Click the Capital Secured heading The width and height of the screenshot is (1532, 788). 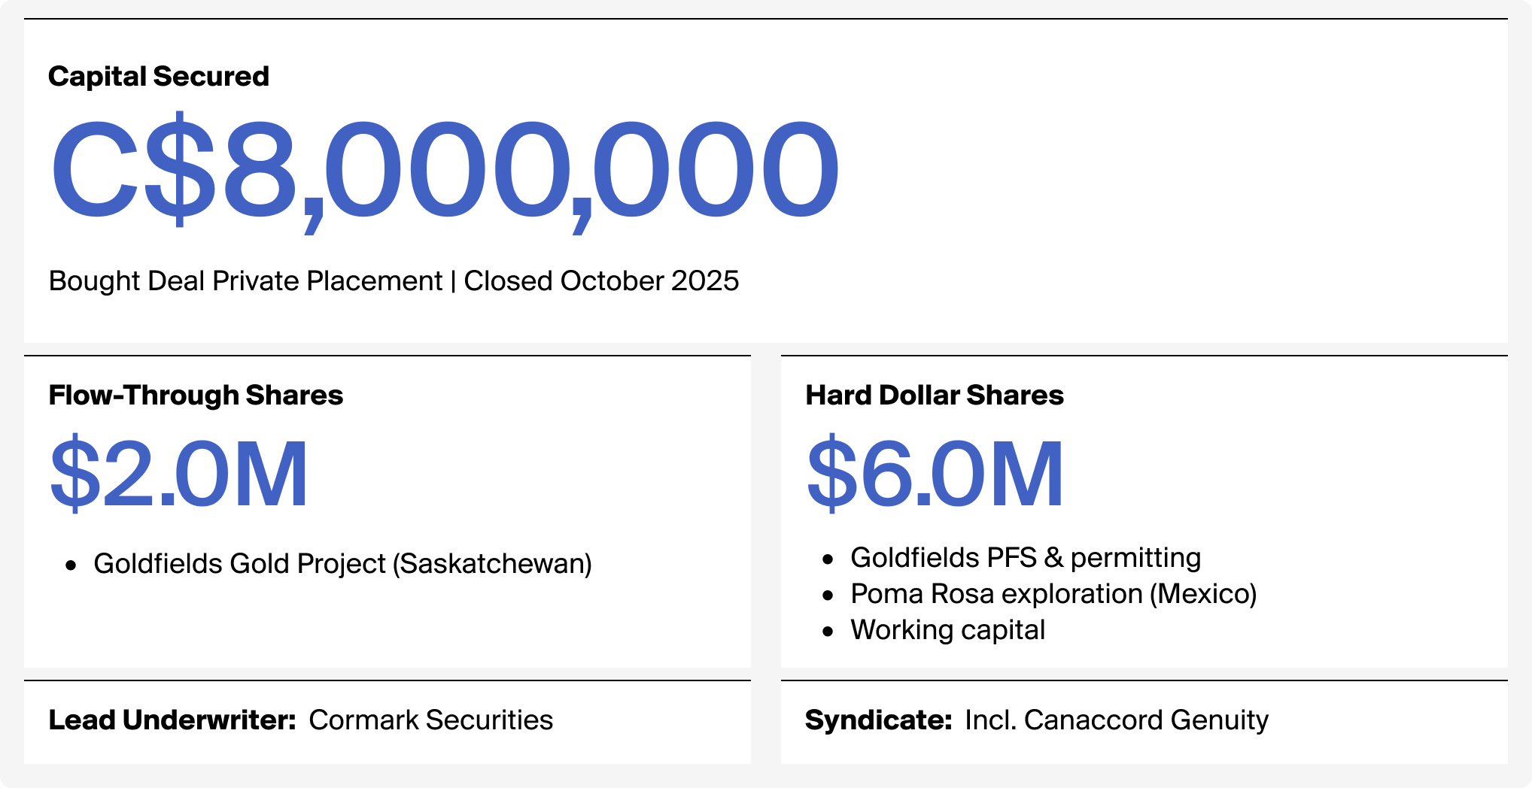click(158, 77)
